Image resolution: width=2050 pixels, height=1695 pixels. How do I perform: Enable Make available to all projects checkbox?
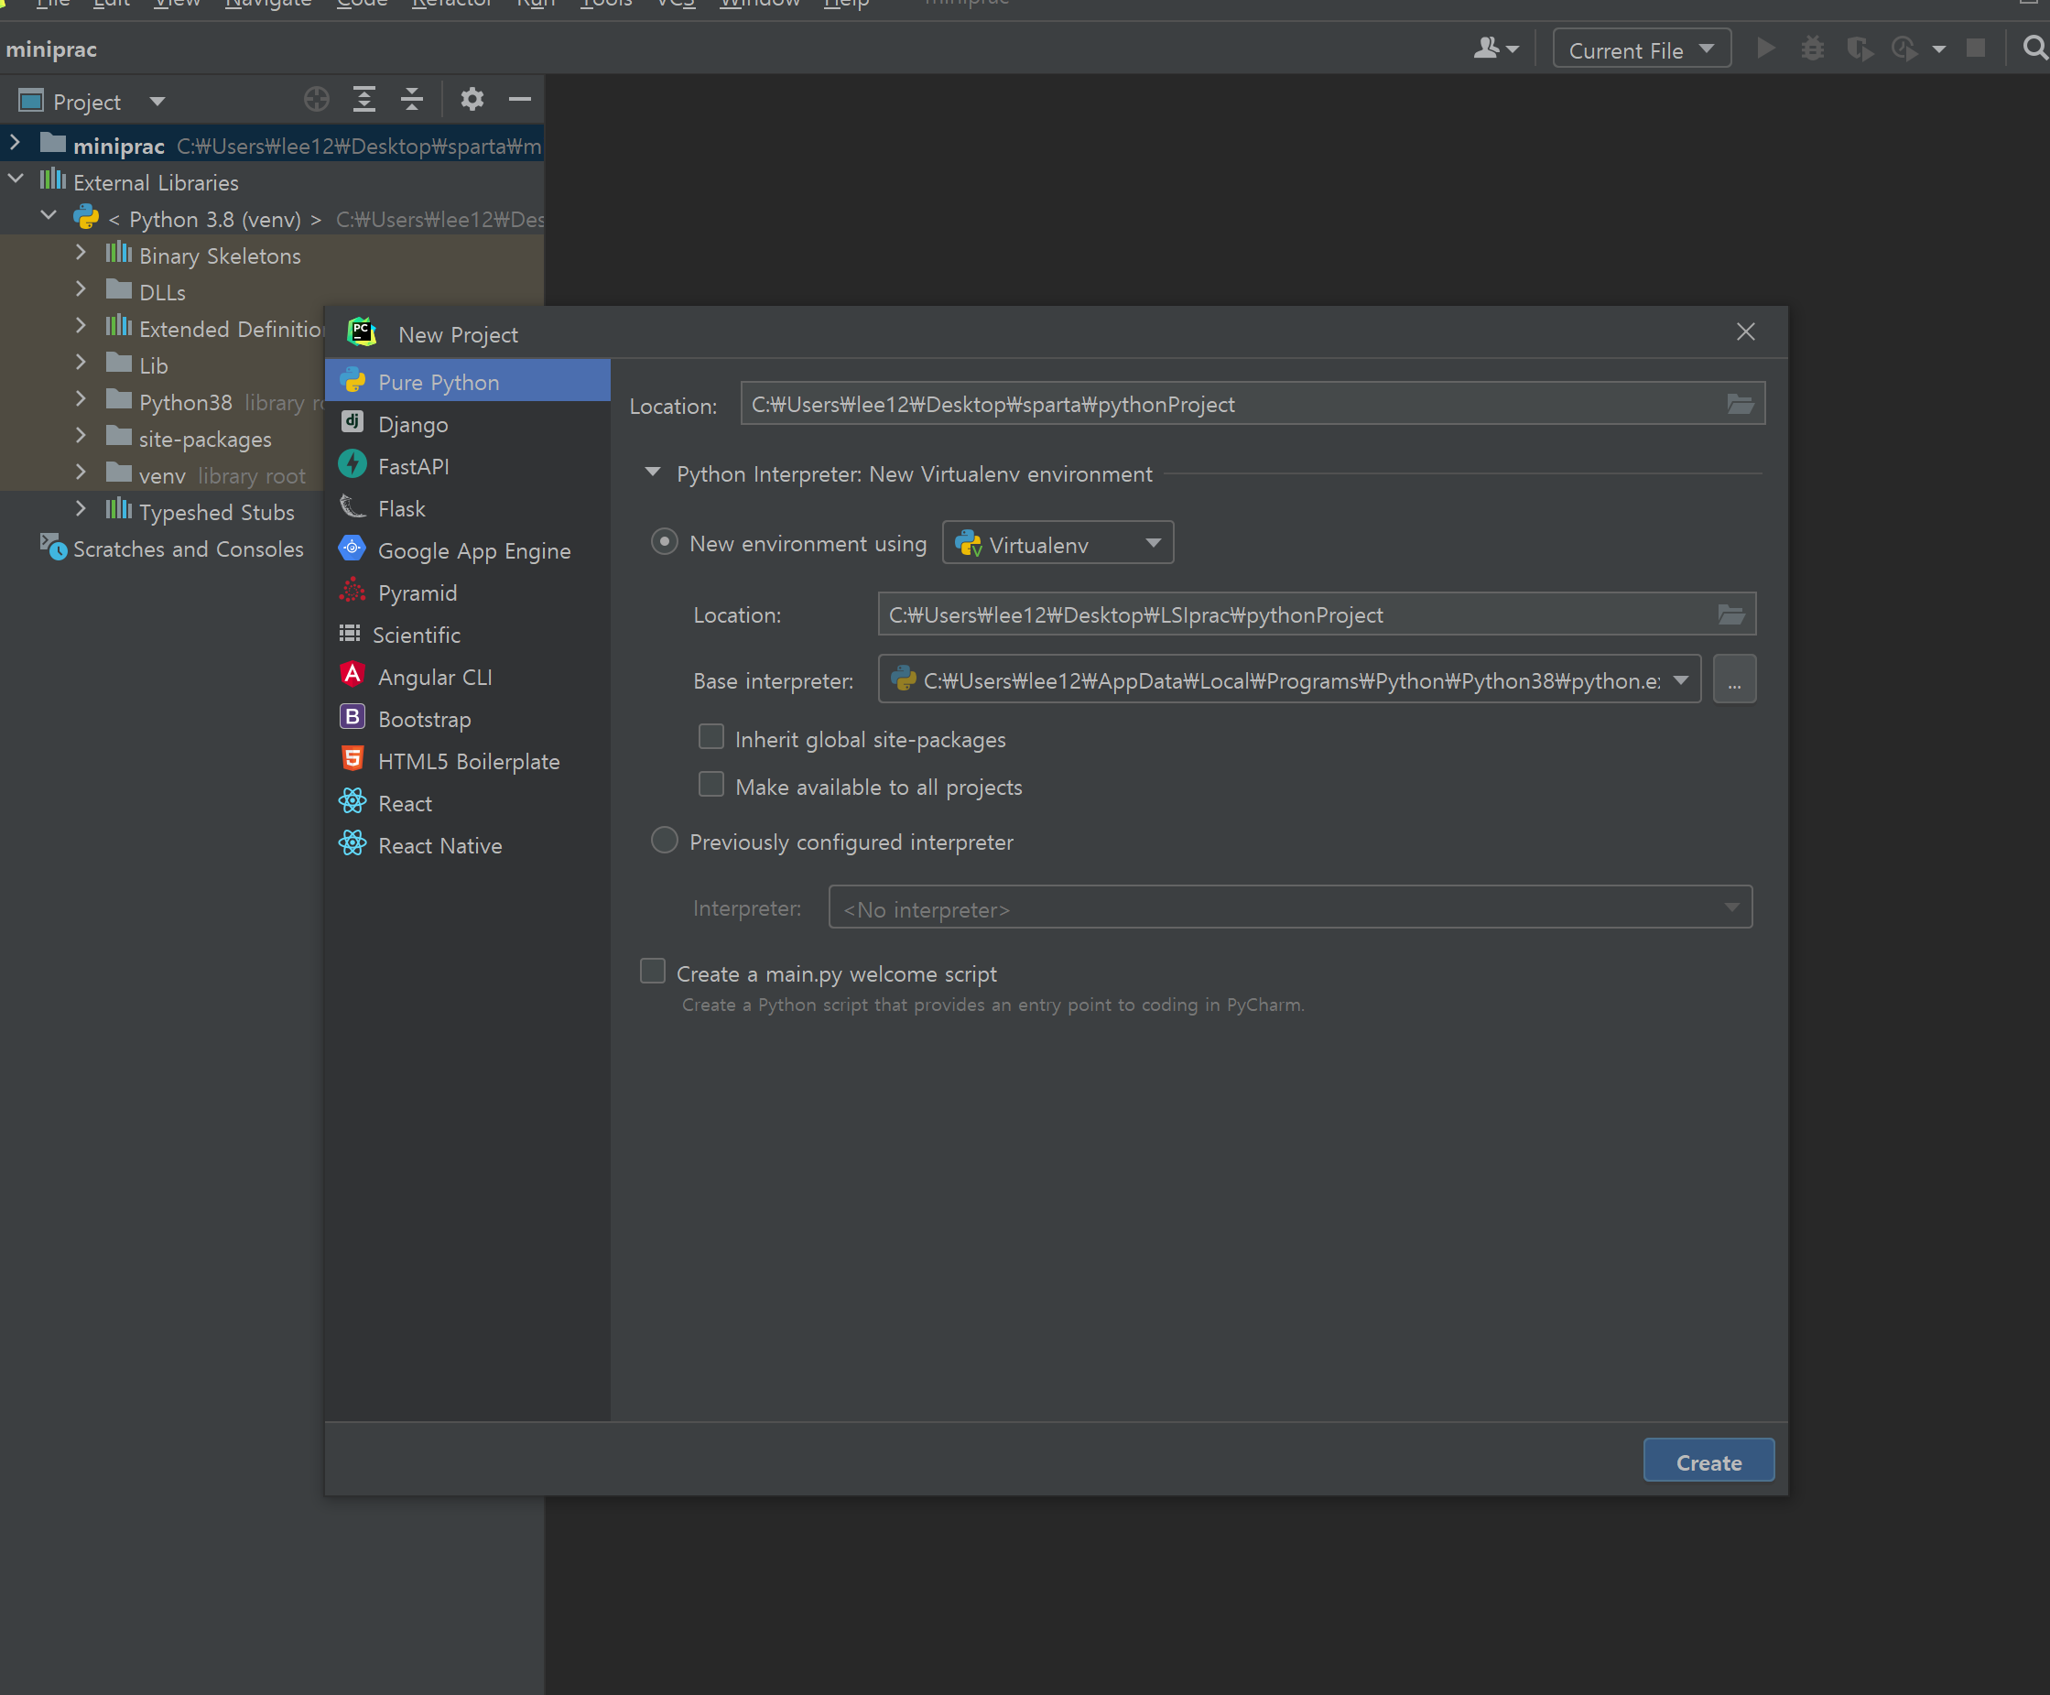[711, 785]
